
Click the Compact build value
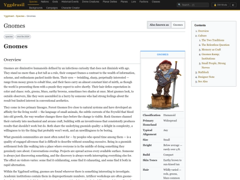(168, 155)
